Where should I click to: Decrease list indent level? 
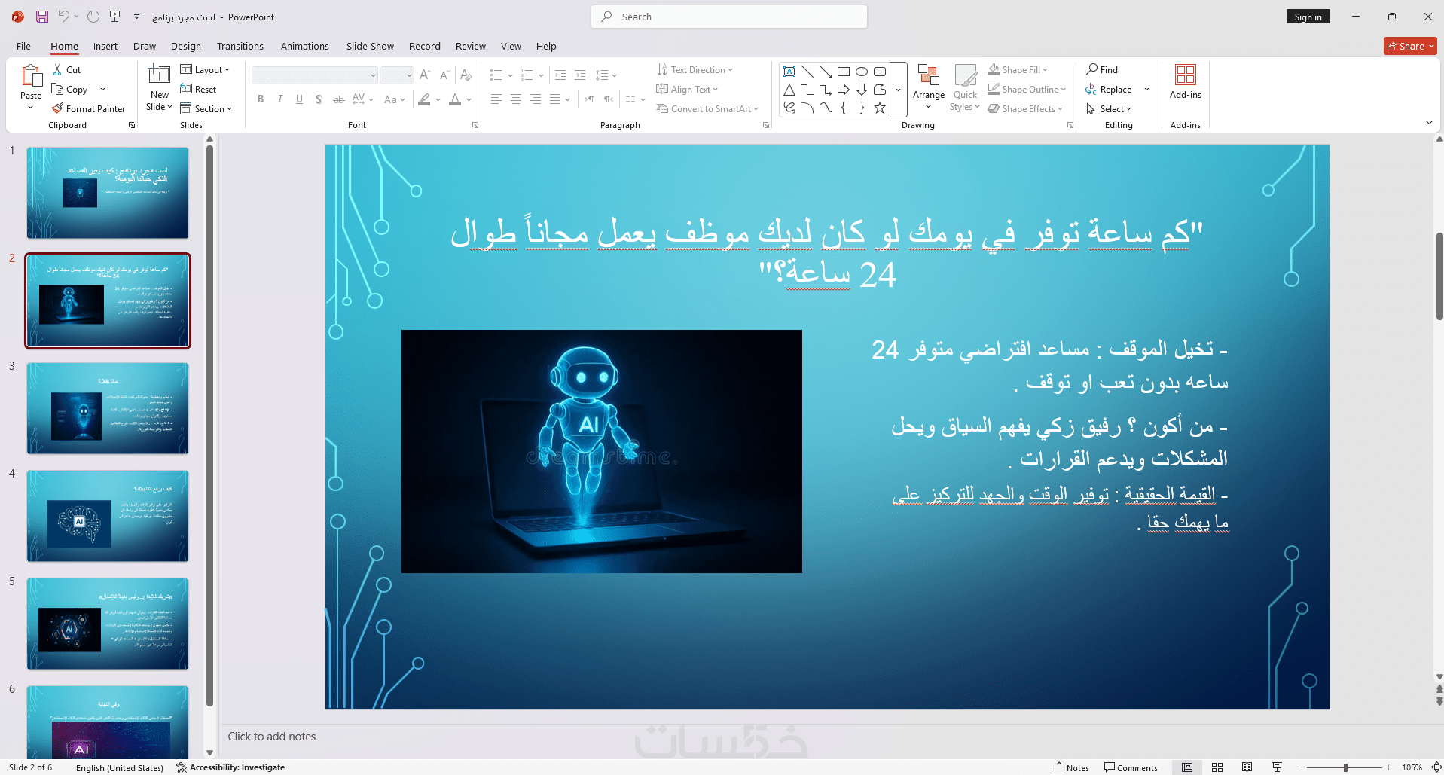coord(560,75)
